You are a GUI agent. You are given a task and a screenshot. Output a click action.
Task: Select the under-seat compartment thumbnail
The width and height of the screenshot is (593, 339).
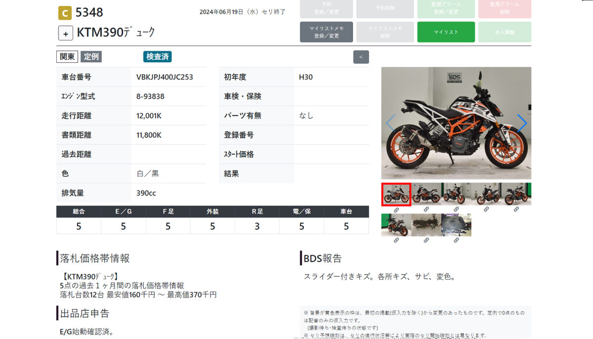click(x=456, y=225)
